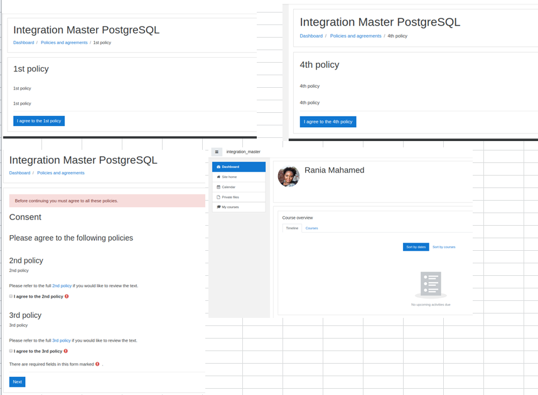Click 'I agree to the 1st policy' button
This screenshot has height=395, width=538.
[x=39, y=121]
